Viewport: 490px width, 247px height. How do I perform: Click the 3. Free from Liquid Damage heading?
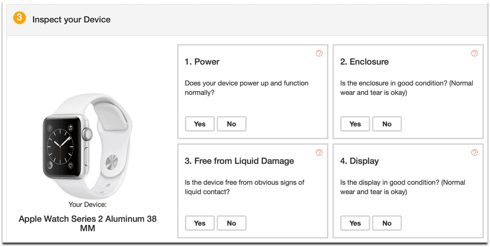tap(239, 161)
